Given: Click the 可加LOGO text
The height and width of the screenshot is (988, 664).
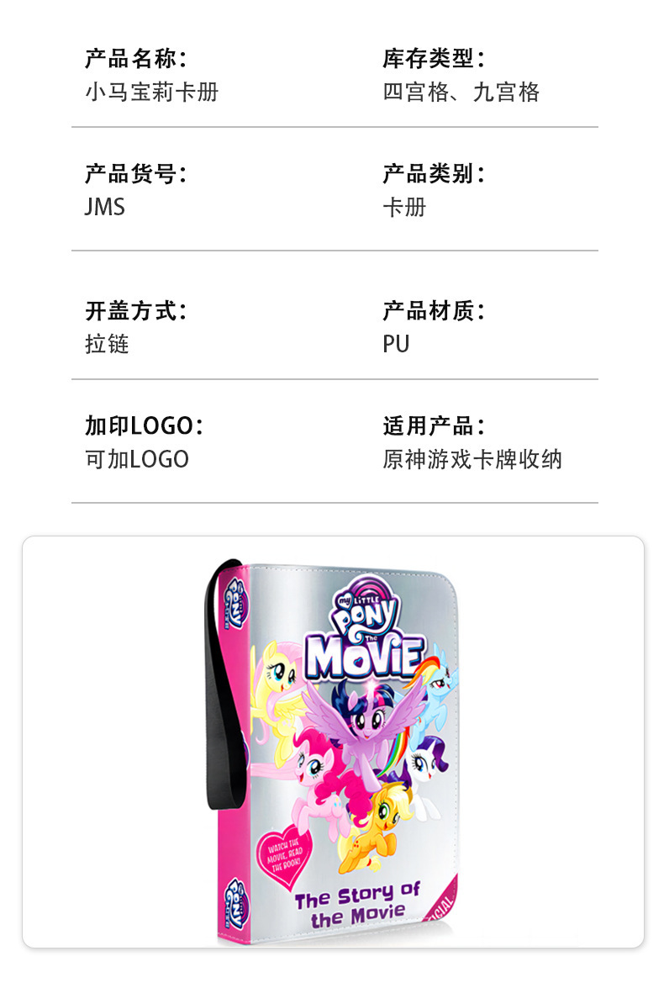Looking at the screenshot, I should [137, 459].
